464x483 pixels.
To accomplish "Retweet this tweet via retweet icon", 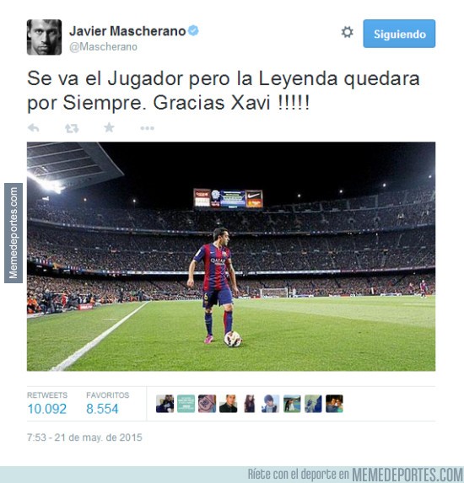I will 72,128.
